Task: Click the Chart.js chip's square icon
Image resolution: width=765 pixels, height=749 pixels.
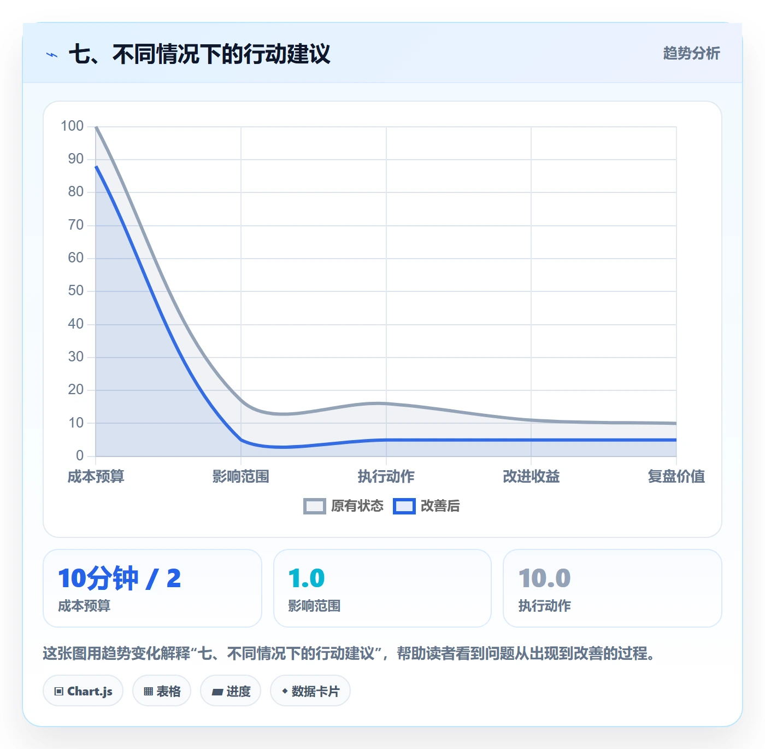Action: 59,692
